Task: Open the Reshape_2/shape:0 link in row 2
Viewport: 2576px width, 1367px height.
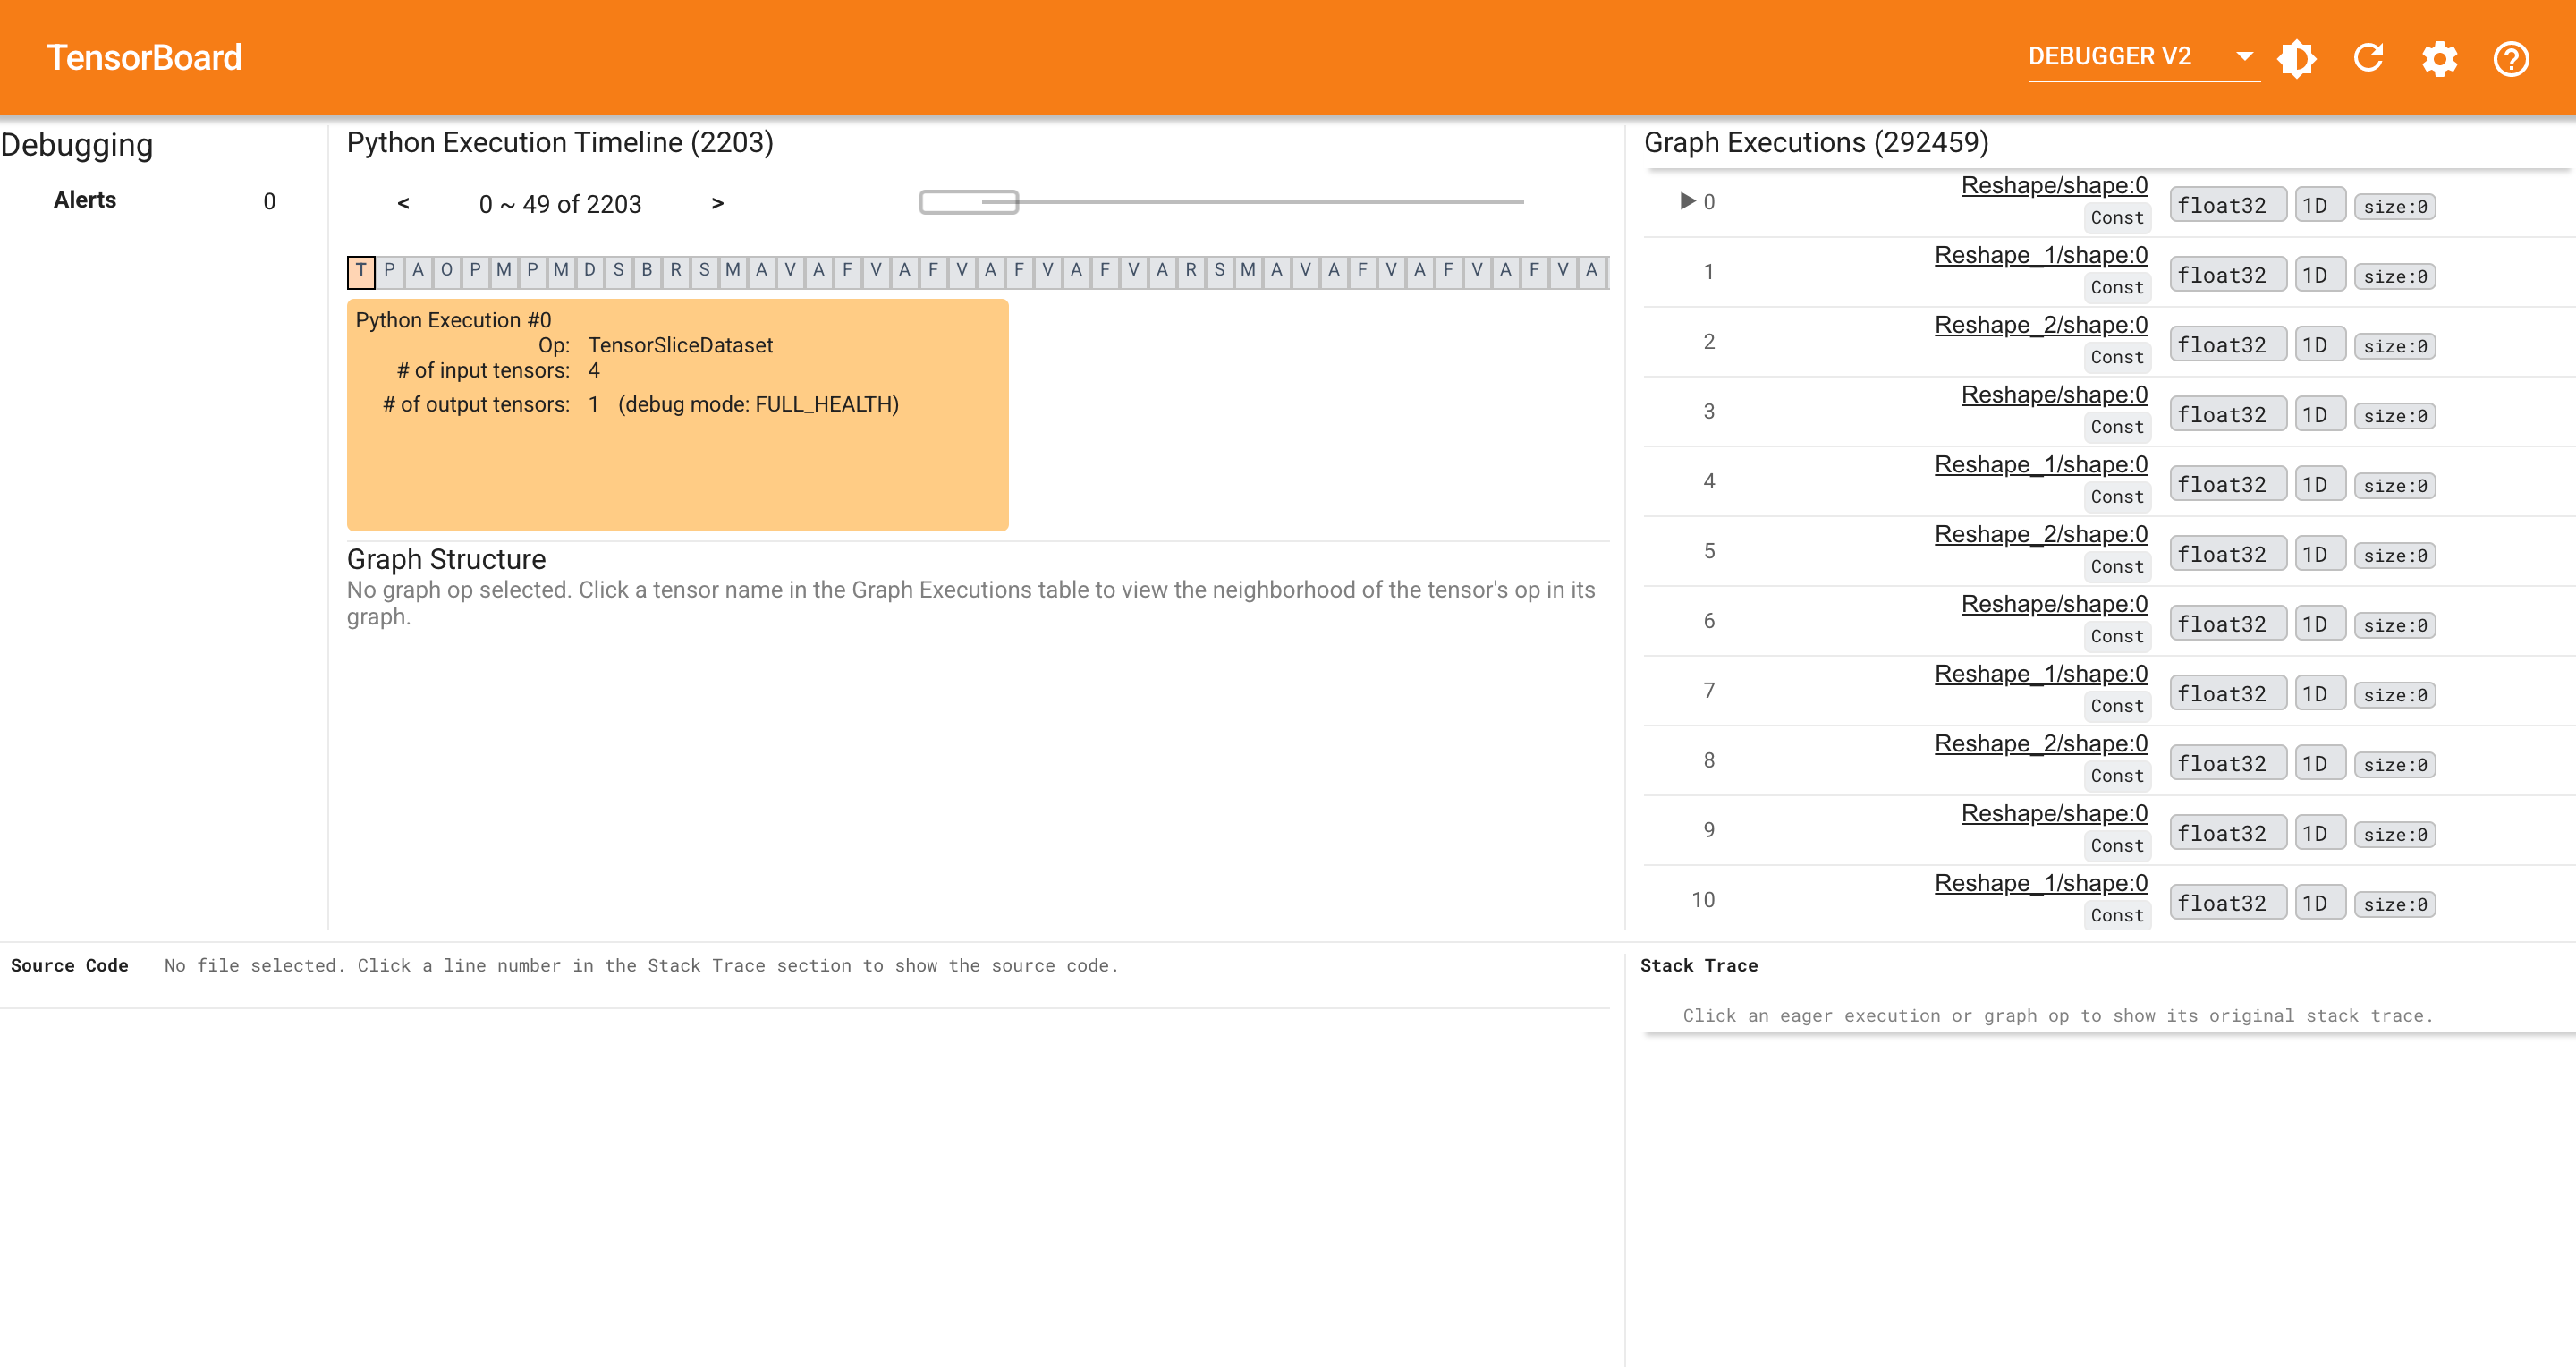Action: click(x=2041, y=324)
